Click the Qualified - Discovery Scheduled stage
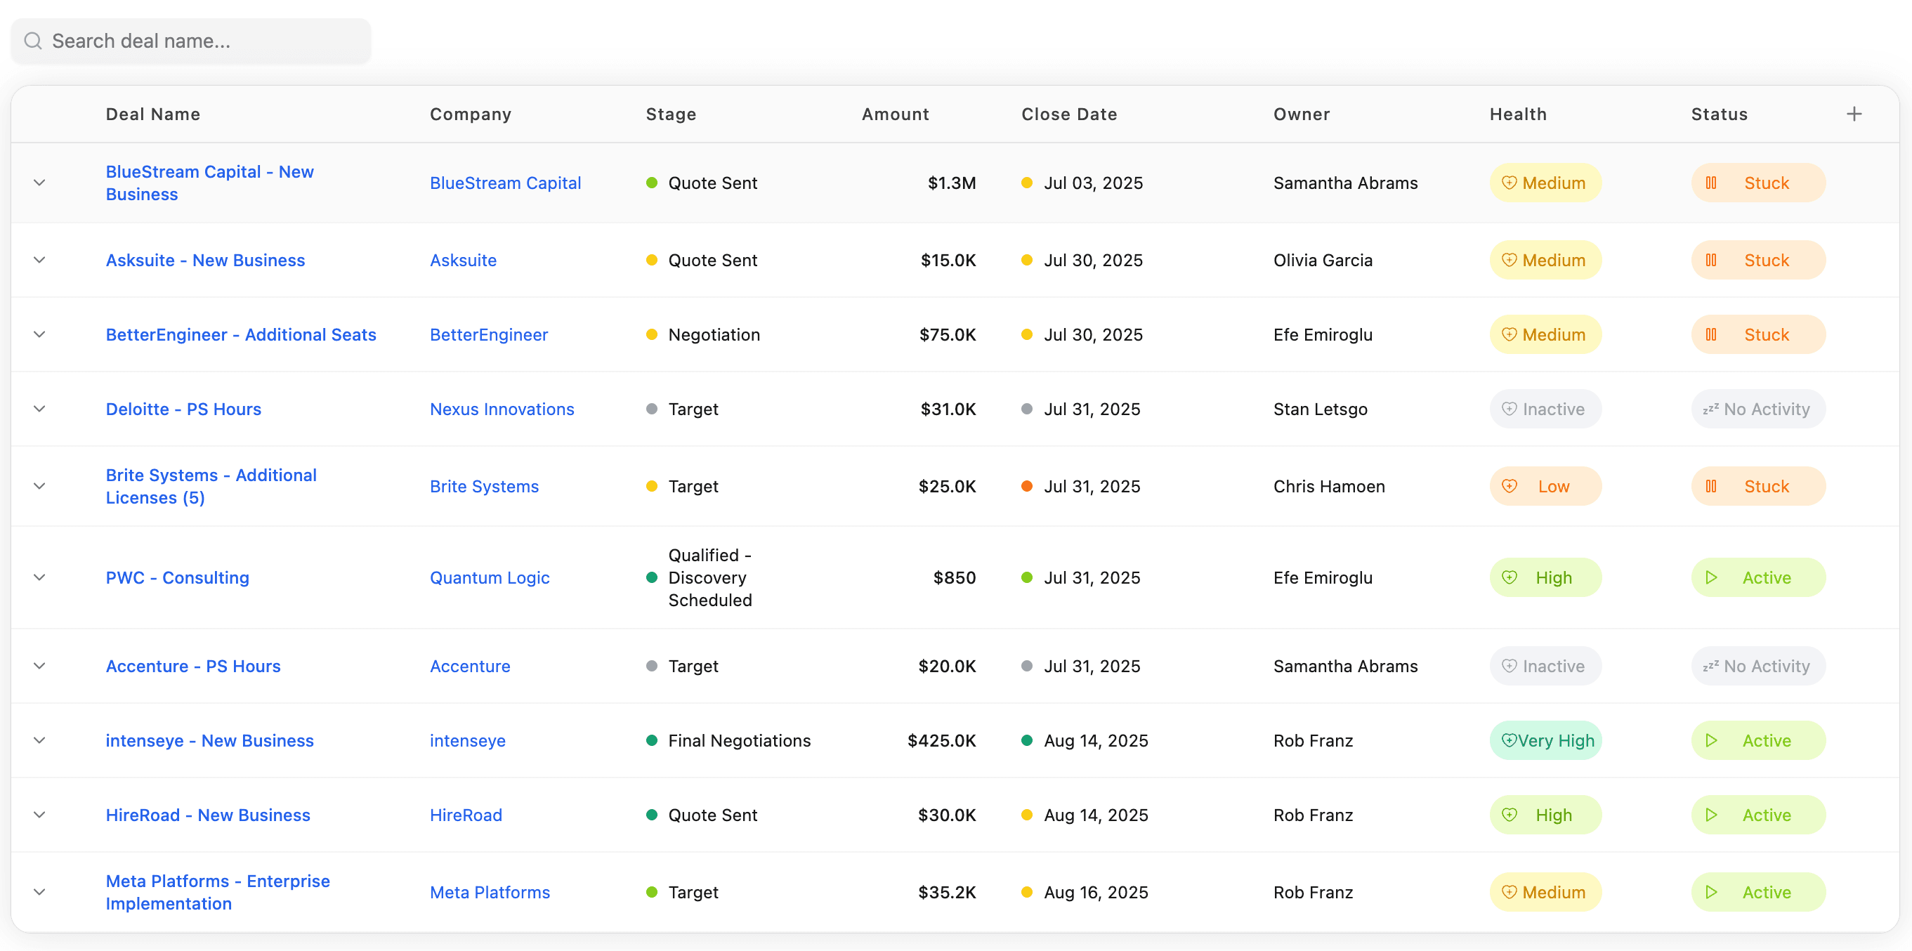 tap(709, 577)
